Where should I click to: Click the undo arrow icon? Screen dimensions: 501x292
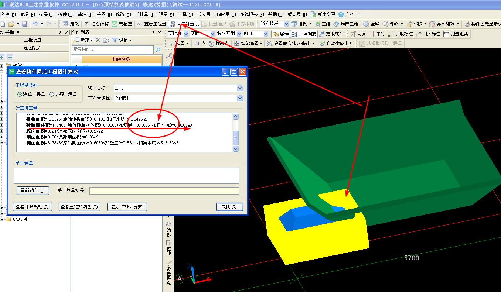35,24
